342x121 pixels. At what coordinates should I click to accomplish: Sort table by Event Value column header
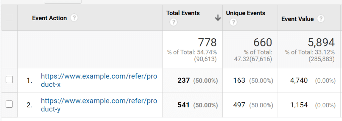298,19
